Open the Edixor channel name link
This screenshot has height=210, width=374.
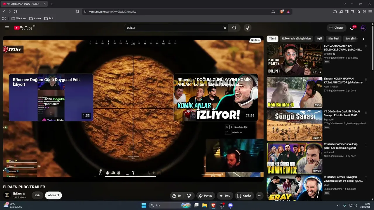point(18,194)
